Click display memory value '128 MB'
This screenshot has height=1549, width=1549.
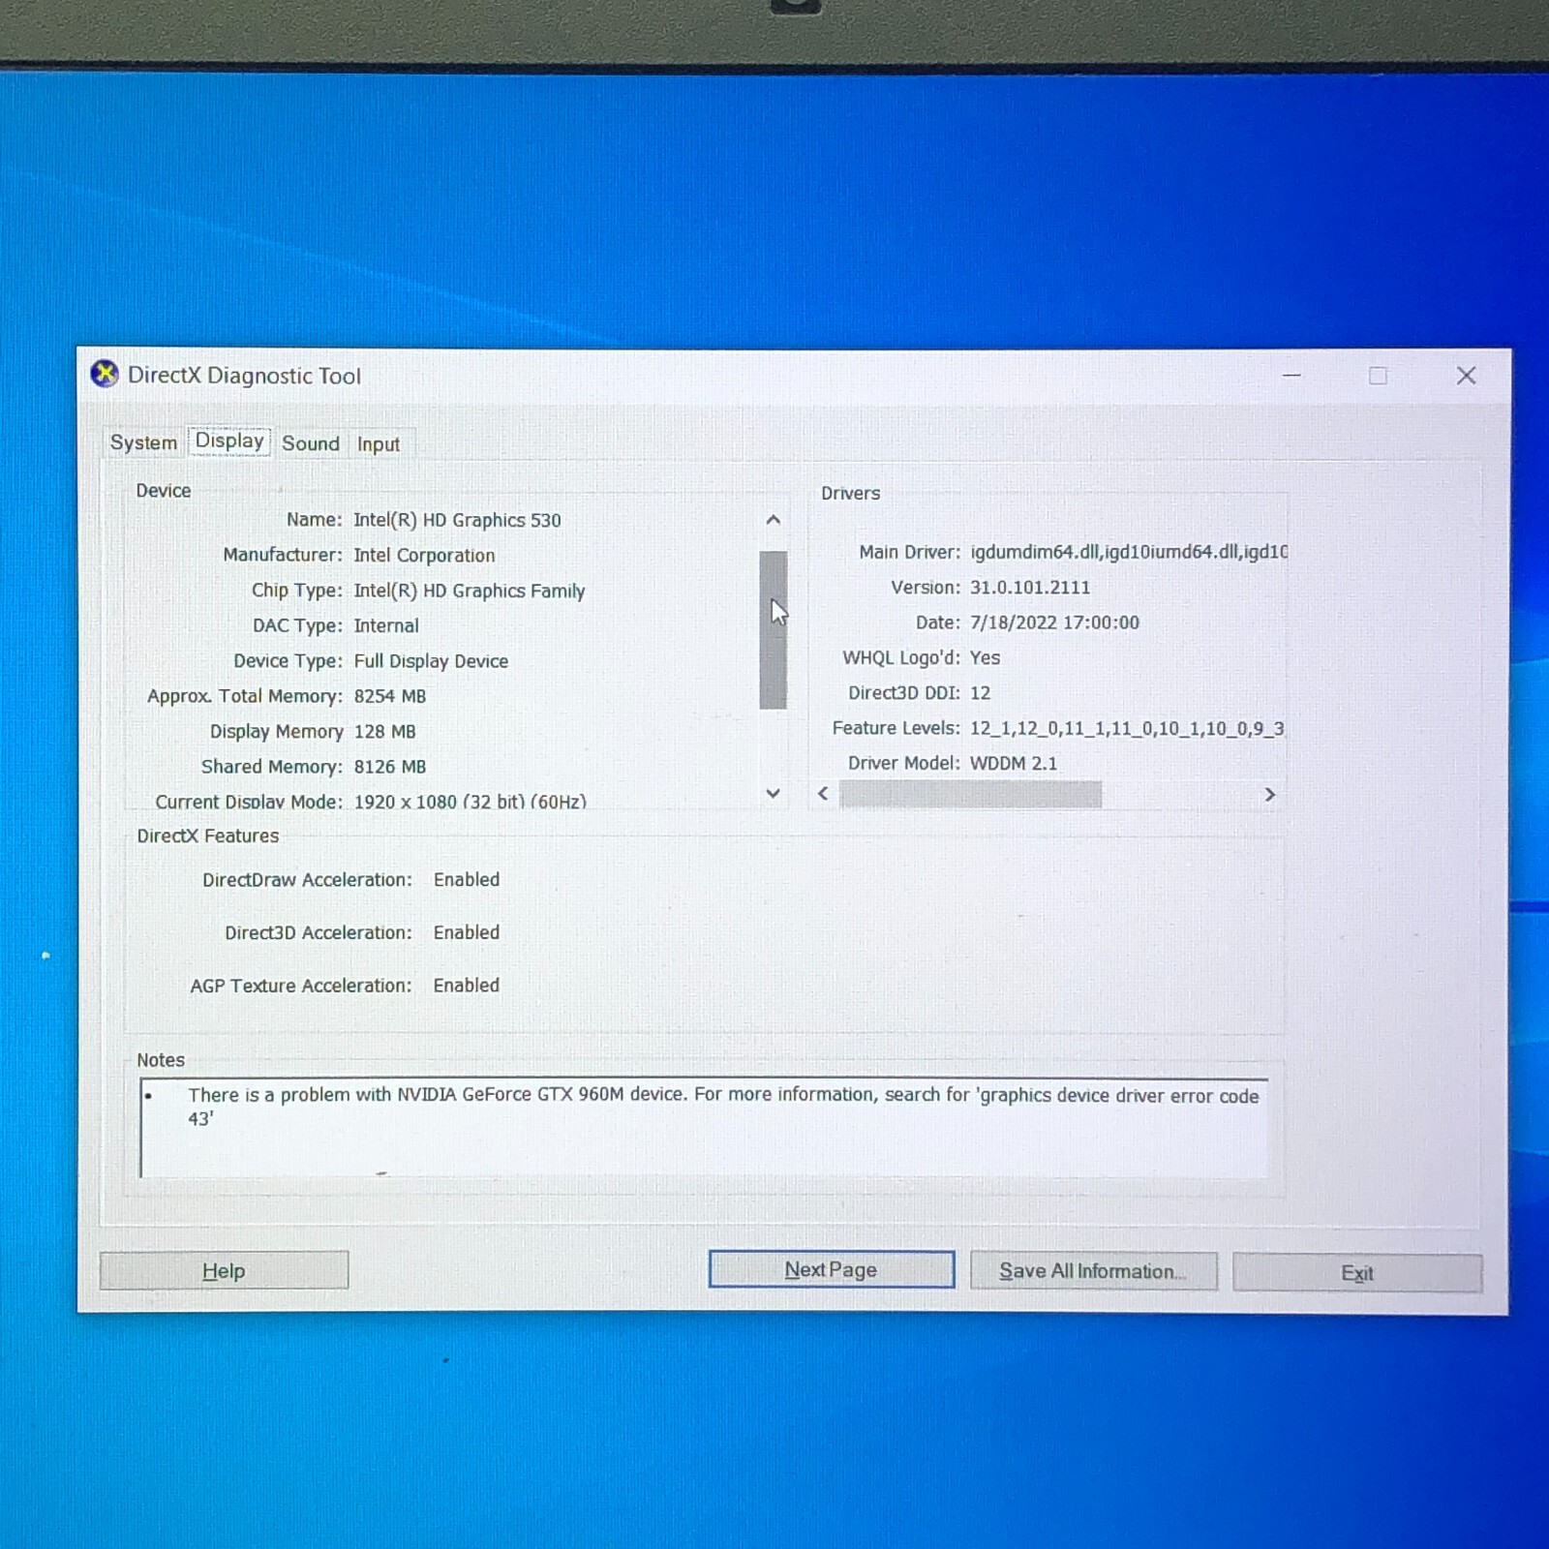[384, 731]
